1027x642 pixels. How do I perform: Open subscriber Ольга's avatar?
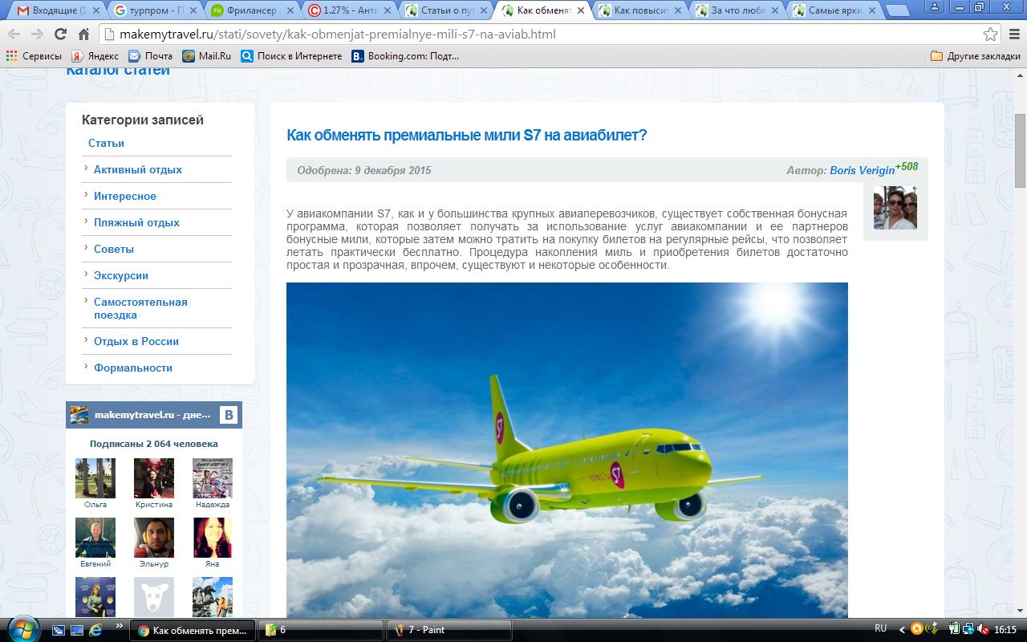(95, 478)
